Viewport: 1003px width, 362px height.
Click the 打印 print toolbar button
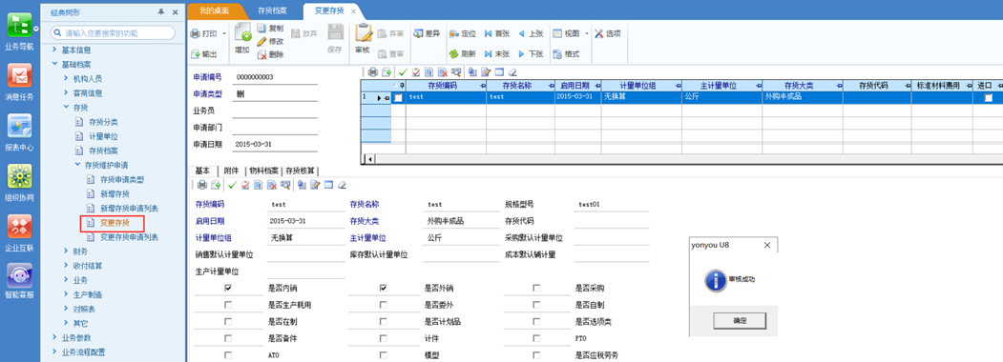tap(204, 34)
